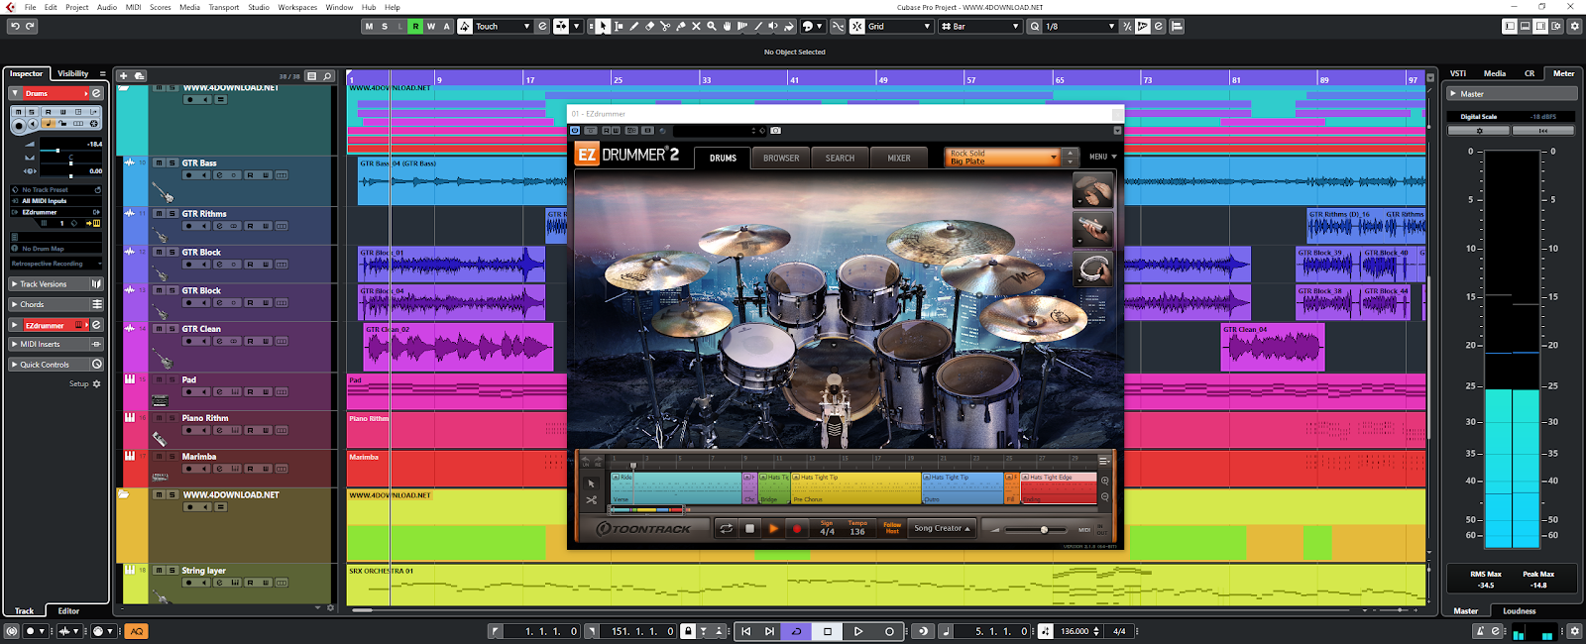Expand the MIDI Inserts inspector section
Image resolution: width=1586 pixels, height=644 pixels.
point(56,344)
